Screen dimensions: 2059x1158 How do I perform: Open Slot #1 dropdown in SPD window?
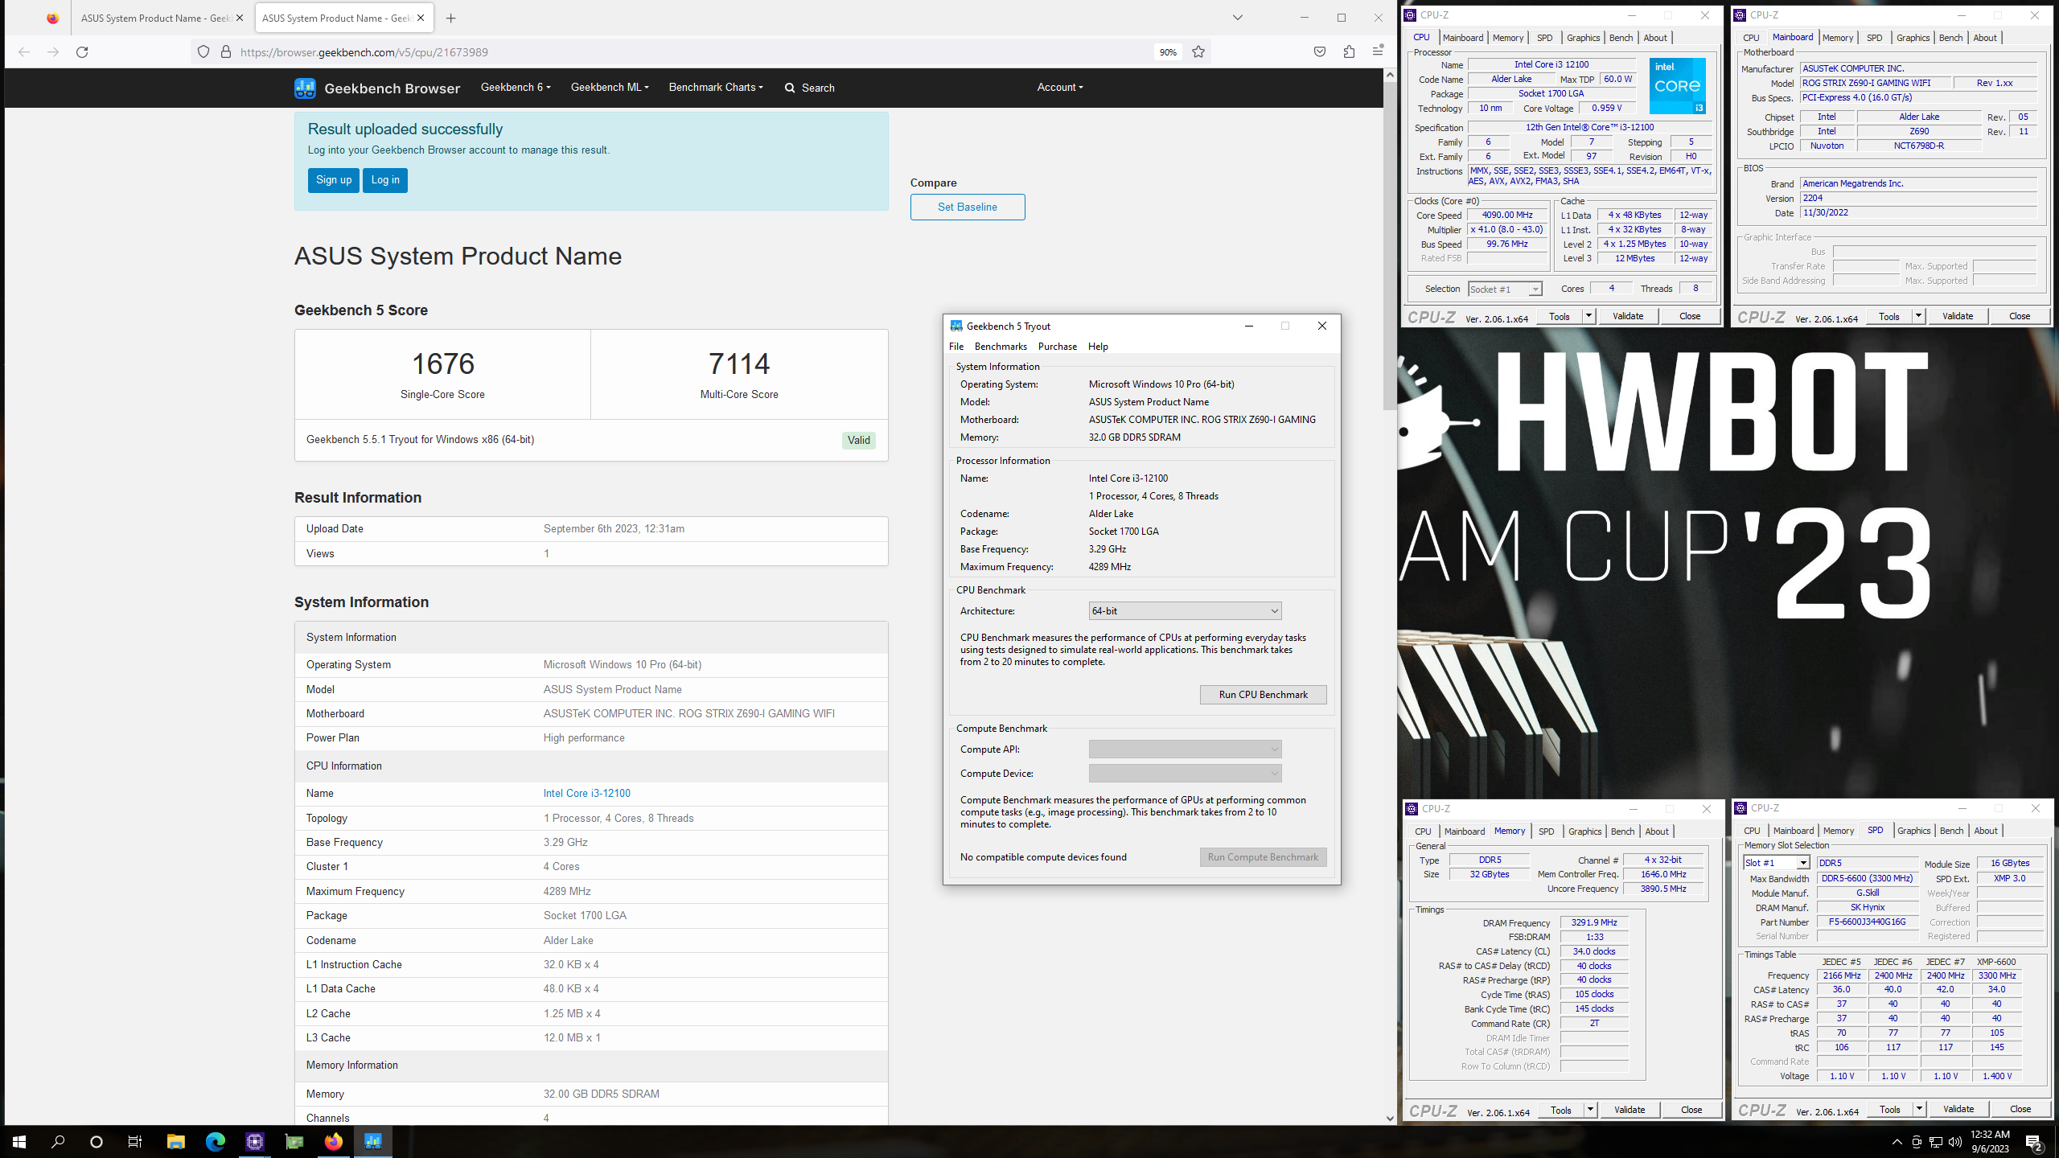point(1777,863)
